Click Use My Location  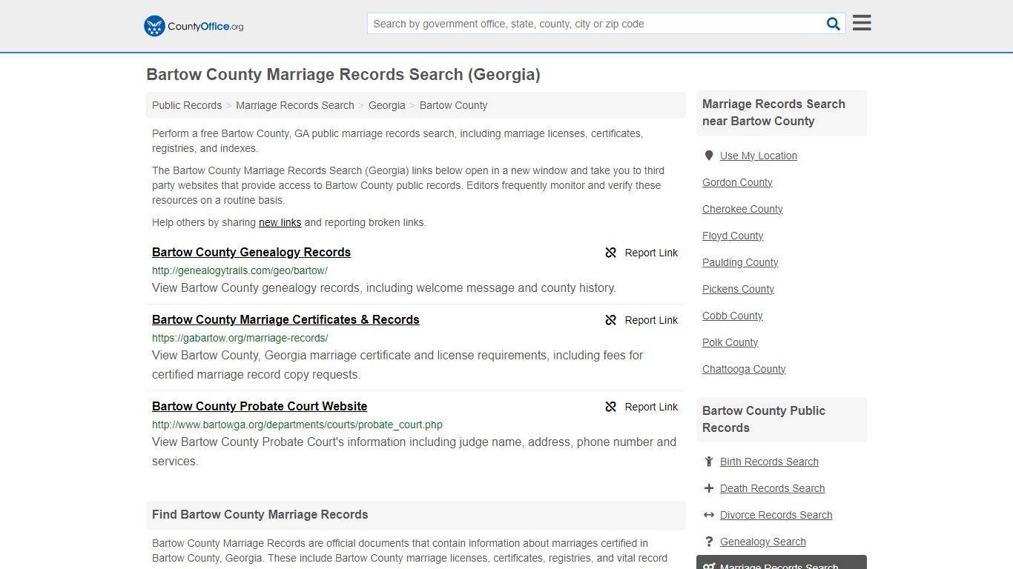(x=758, y=156)
